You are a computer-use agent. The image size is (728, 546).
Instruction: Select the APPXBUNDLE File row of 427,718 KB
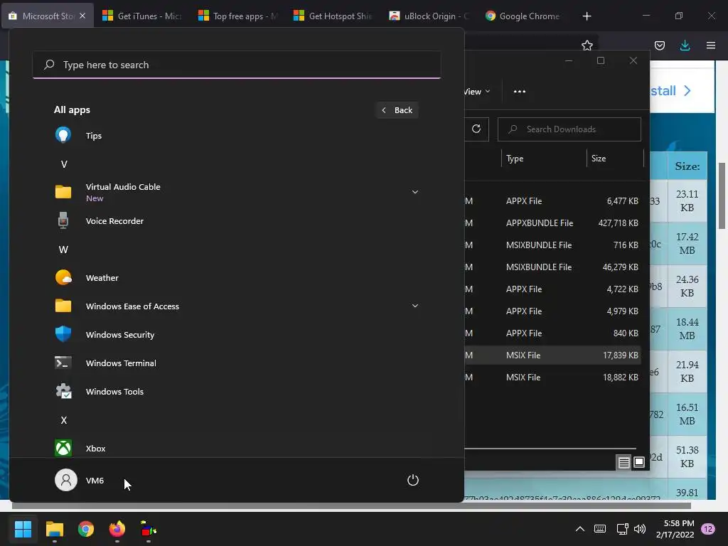[x=553, y=223]
